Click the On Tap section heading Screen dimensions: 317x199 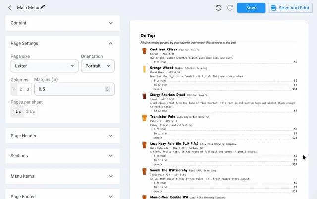[148, 36]
